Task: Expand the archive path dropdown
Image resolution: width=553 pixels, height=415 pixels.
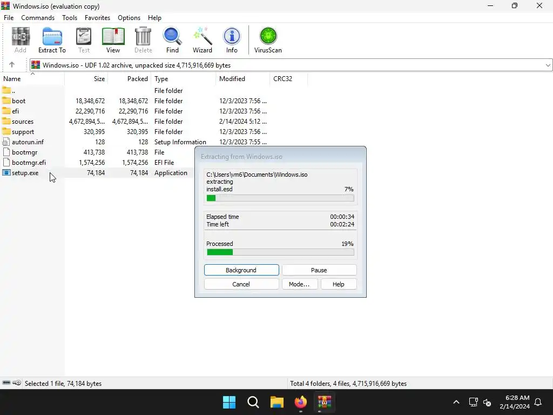Action: (548, 65)
